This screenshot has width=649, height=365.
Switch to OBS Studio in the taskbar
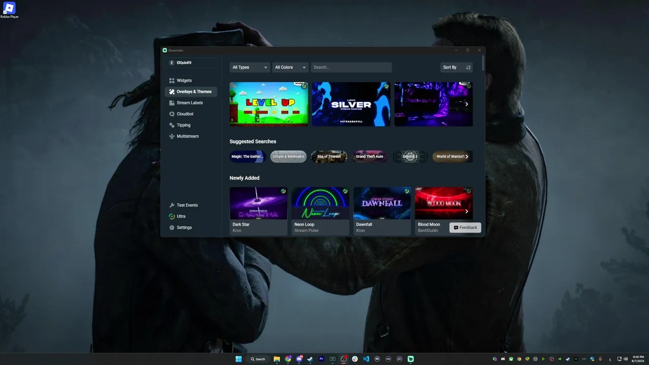coord(344,359)
